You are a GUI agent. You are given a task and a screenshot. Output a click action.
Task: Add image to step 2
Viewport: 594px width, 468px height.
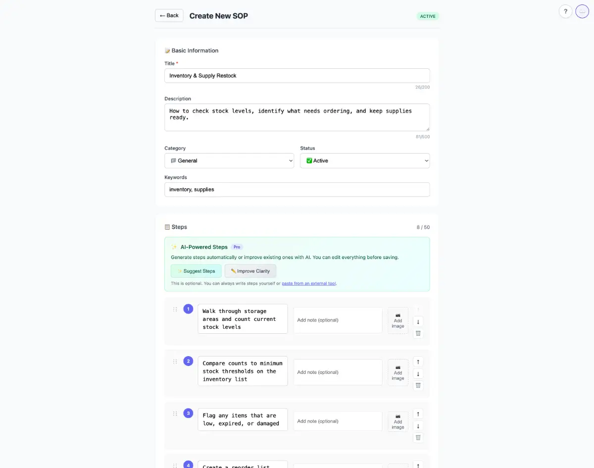(x=398, y=372)
